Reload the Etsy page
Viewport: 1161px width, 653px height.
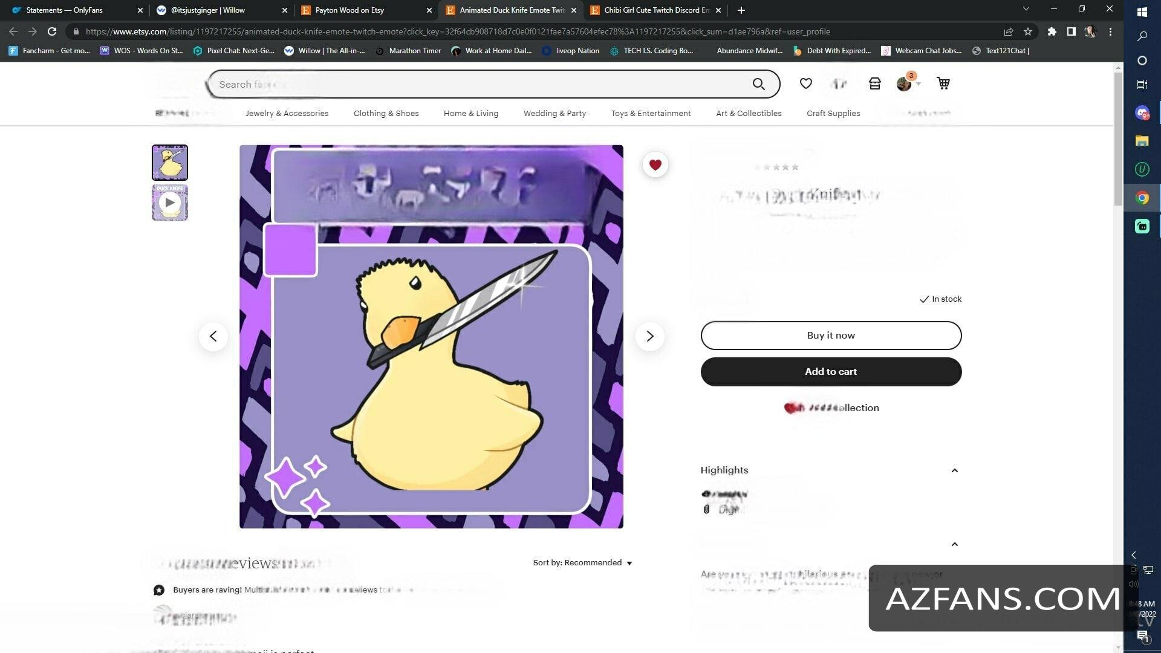click(x=52, y=31)
